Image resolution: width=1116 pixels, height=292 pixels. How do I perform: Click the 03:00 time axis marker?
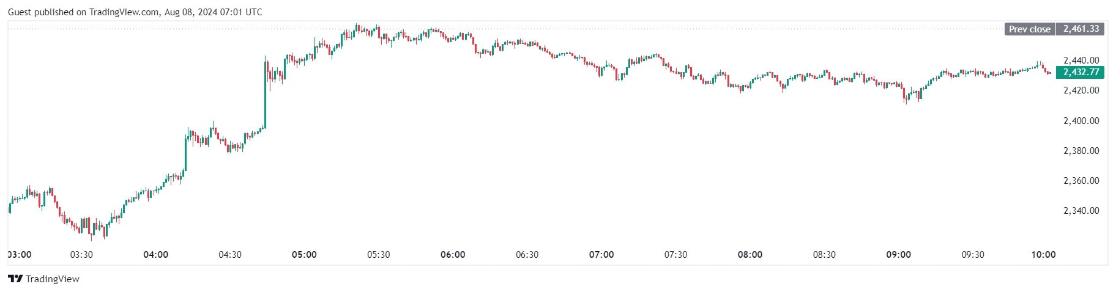[20, 255]
